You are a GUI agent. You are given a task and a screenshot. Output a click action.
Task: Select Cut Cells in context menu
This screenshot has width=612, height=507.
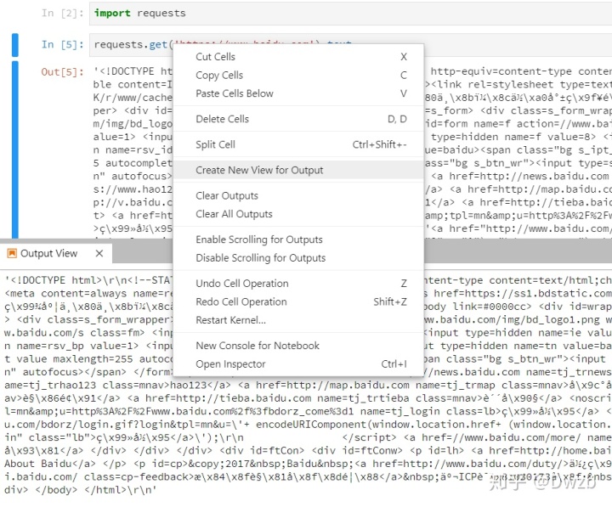tap(298, 57)
